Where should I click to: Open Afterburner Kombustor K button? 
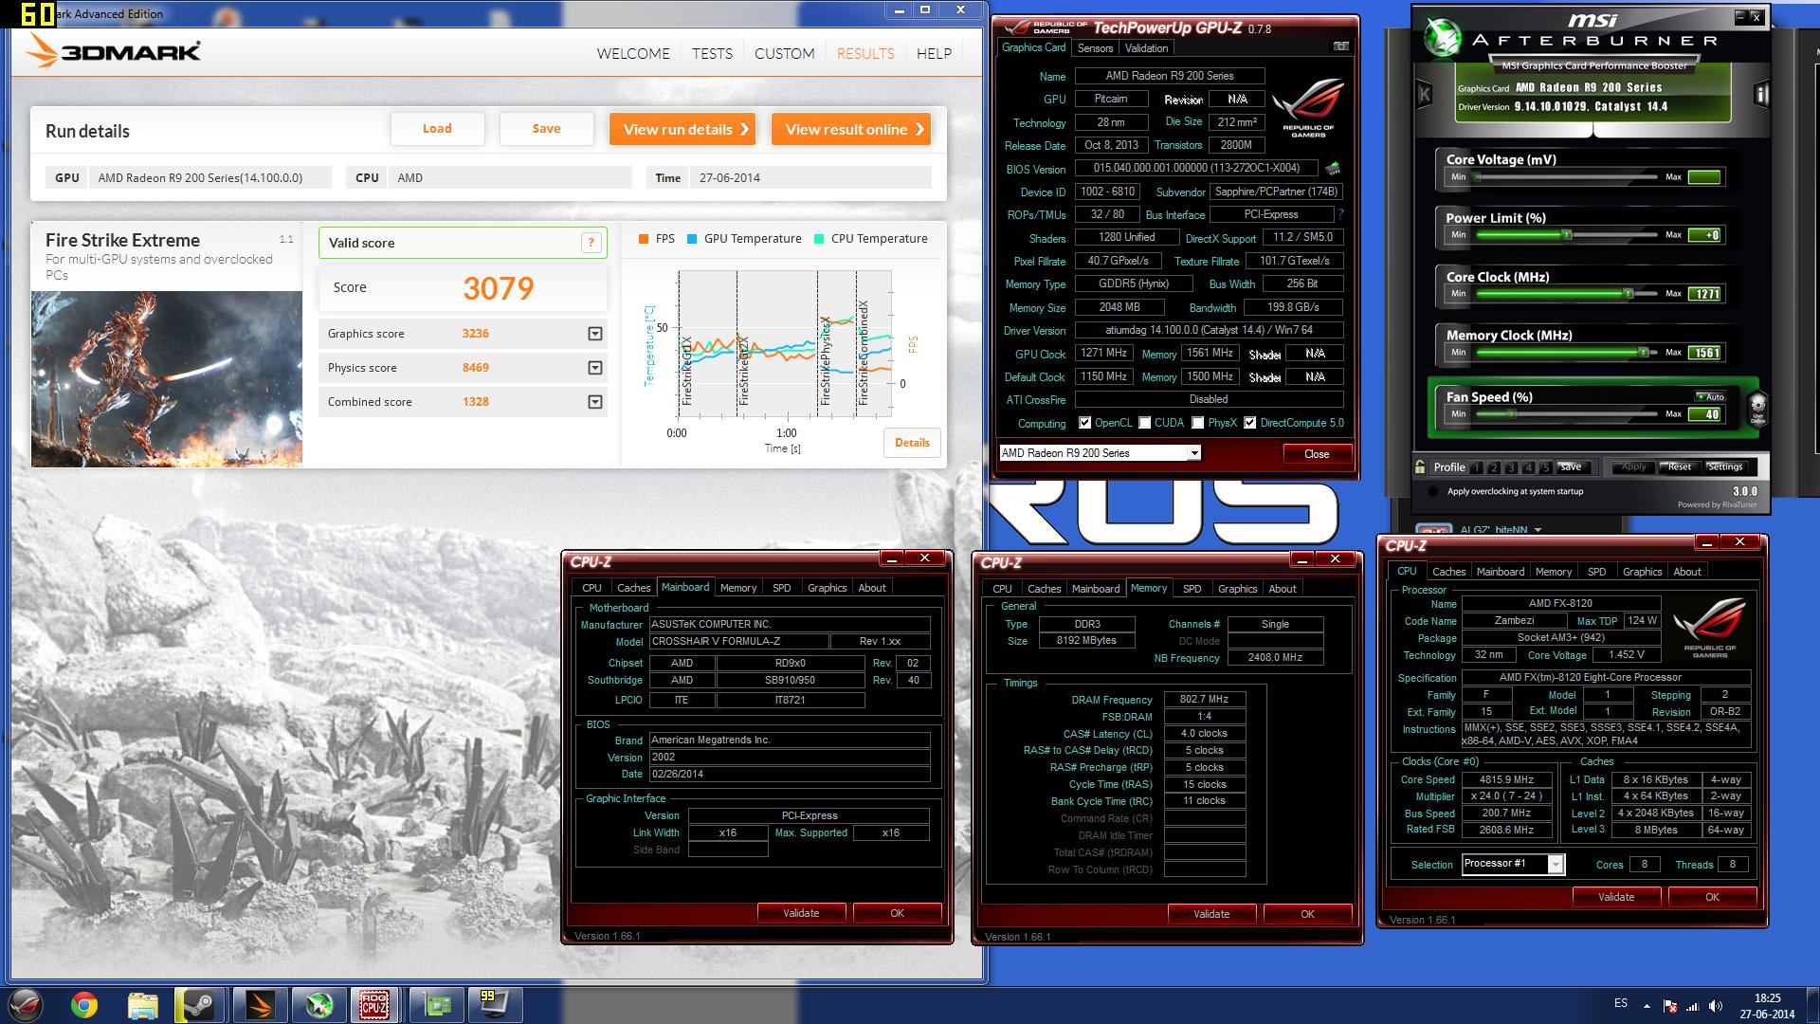click(1424, 94)
